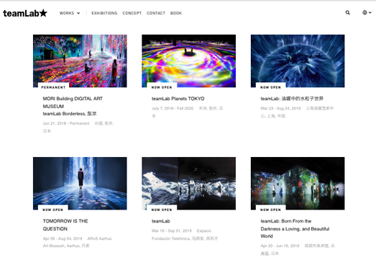Image resolution: width=376 pixels, height=270 pixels.
Task: Click 'July 7, 2018 - Fall 2020' date
Action: (173, 108)
